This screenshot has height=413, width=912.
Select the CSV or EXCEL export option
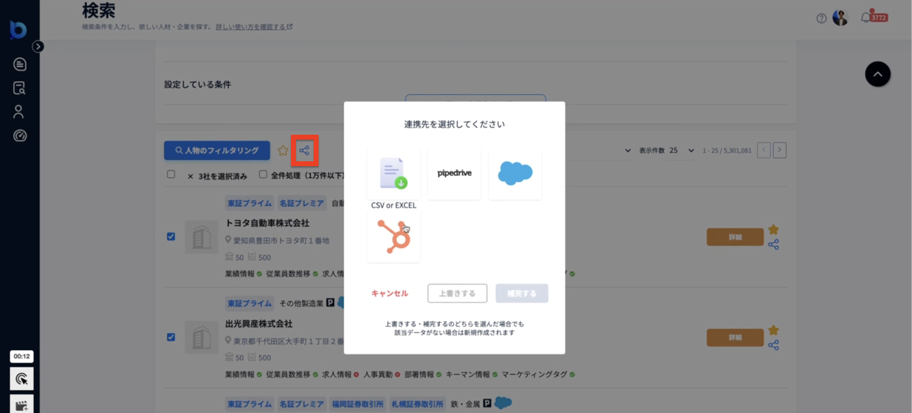point(393,173)
